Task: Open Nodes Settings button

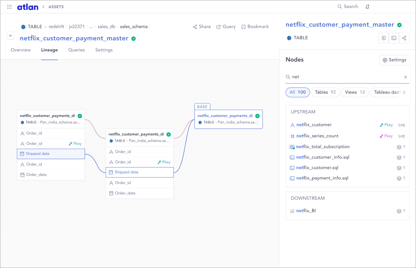Action: point(394,60)
